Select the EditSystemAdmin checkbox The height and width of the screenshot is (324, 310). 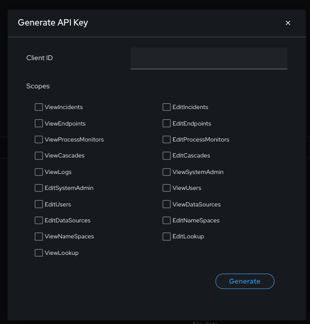point(39,188)
